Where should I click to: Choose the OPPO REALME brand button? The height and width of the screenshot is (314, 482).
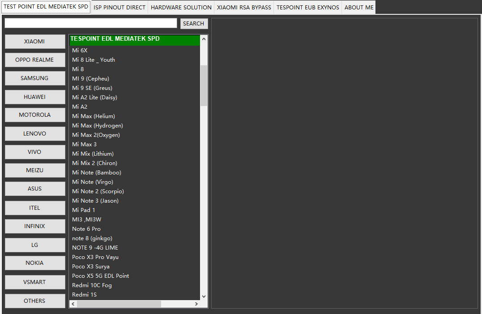click(34, 60)
